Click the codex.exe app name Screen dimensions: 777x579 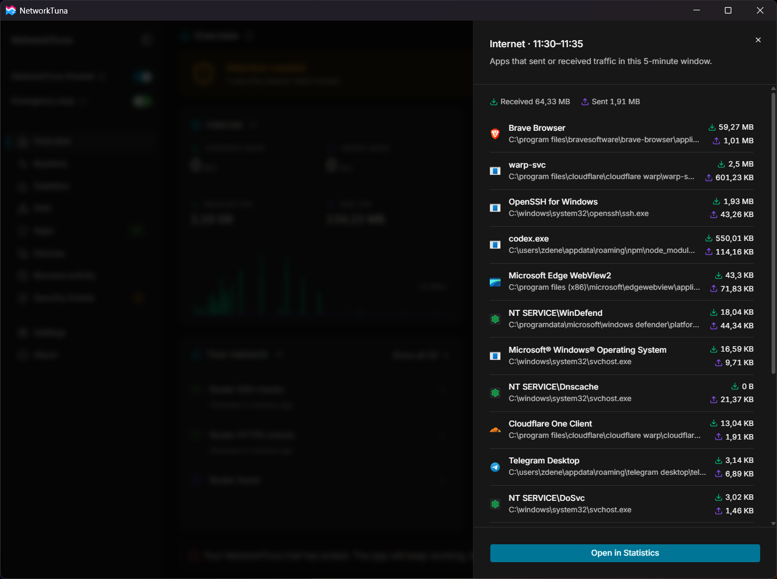point(529,239)
